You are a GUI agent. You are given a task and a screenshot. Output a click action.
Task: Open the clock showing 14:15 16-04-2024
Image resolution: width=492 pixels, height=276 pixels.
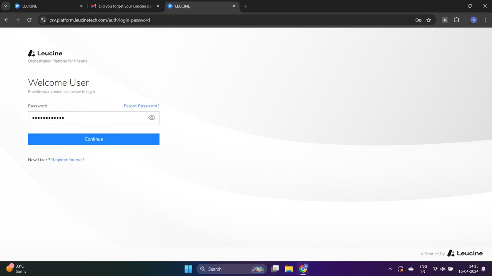tap(469, 269)
